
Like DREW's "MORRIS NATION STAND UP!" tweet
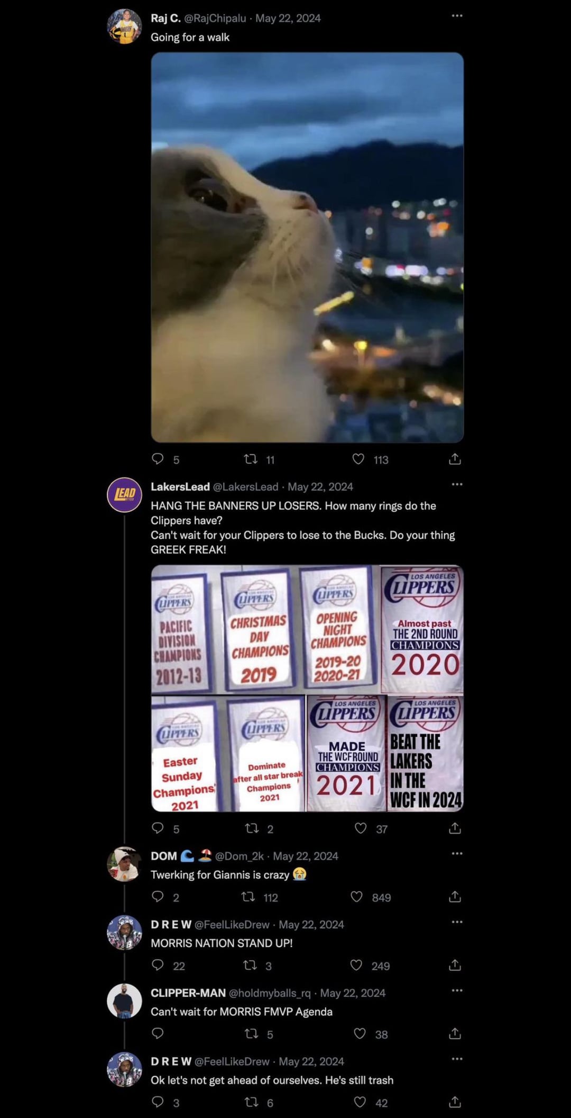coord(356,965)
